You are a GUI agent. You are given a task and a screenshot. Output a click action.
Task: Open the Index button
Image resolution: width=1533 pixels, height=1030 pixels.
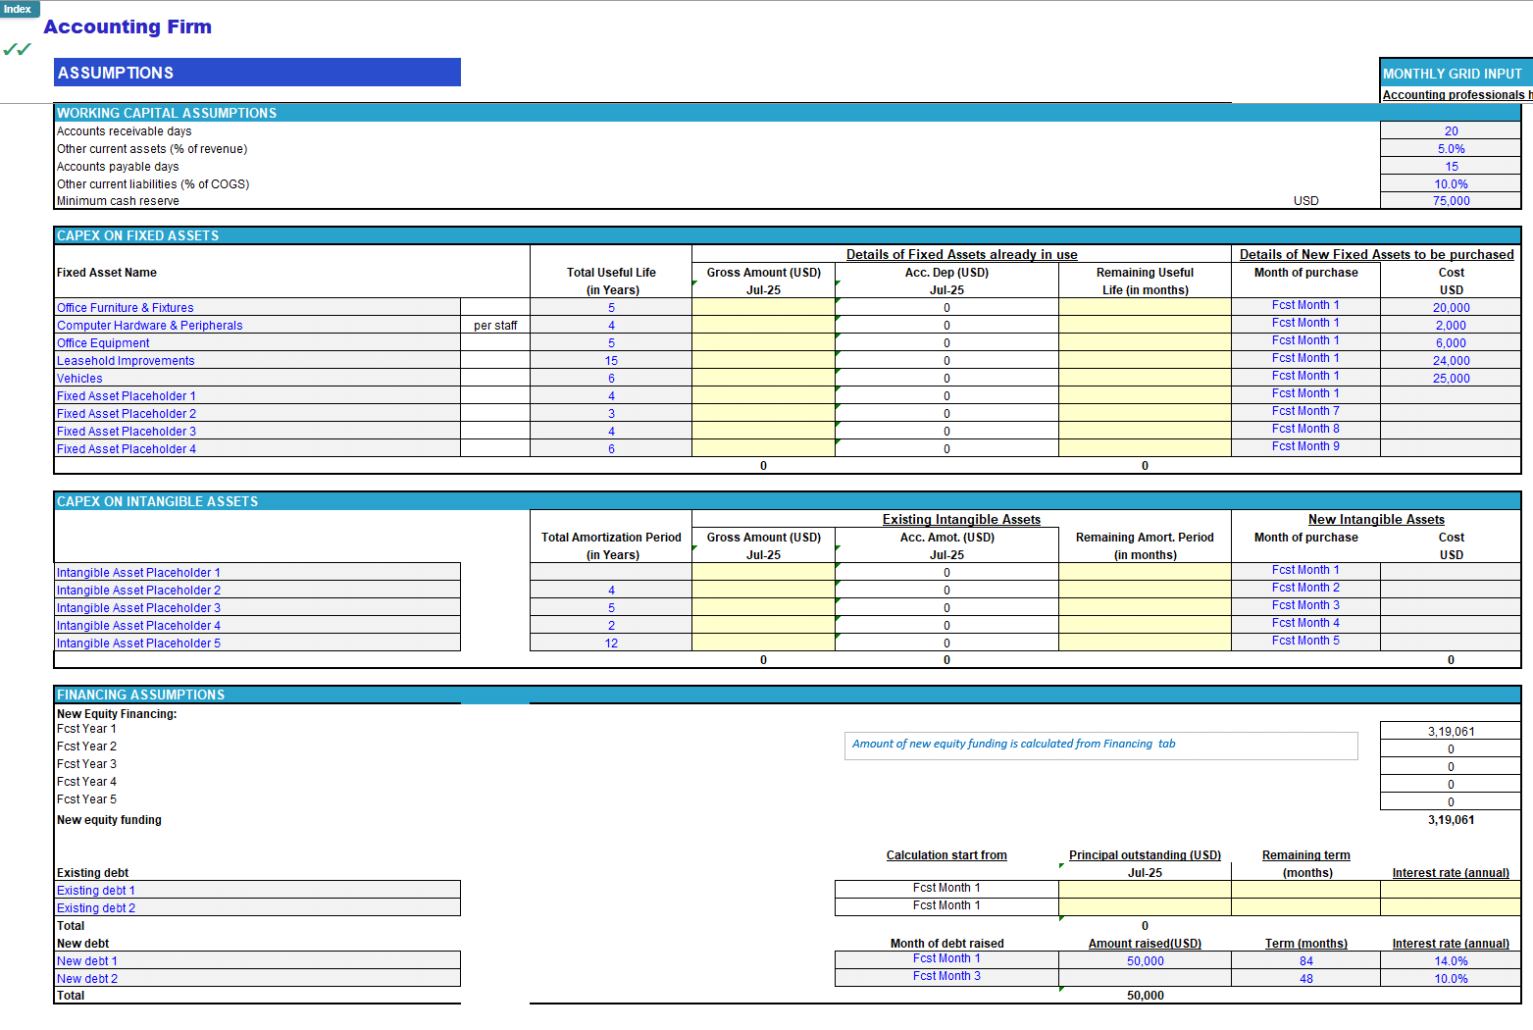20,9
